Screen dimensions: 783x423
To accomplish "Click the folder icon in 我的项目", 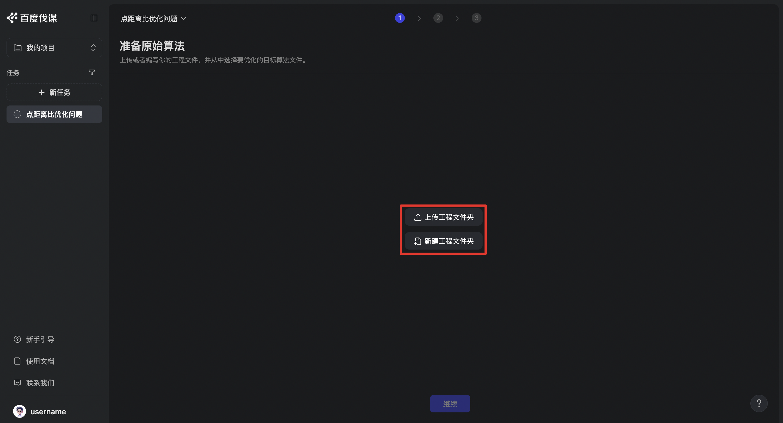I will (17, 47).
